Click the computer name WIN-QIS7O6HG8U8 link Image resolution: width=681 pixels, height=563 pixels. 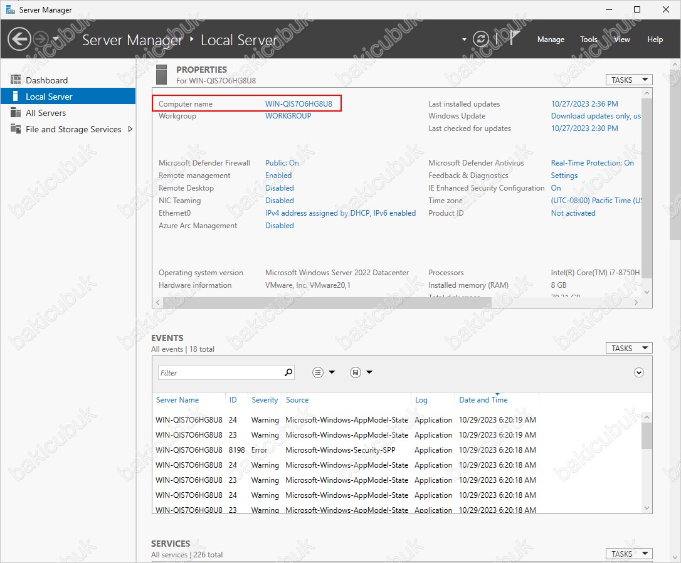pyautogui.click(x=298, y=104)
